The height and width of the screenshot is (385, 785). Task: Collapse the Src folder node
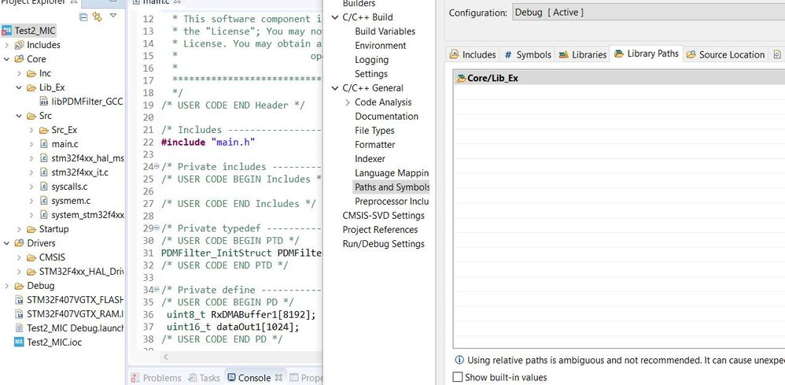19,116
